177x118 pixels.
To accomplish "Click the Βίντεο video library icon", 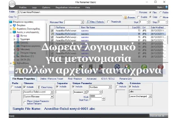I will (x=18, y=36).
